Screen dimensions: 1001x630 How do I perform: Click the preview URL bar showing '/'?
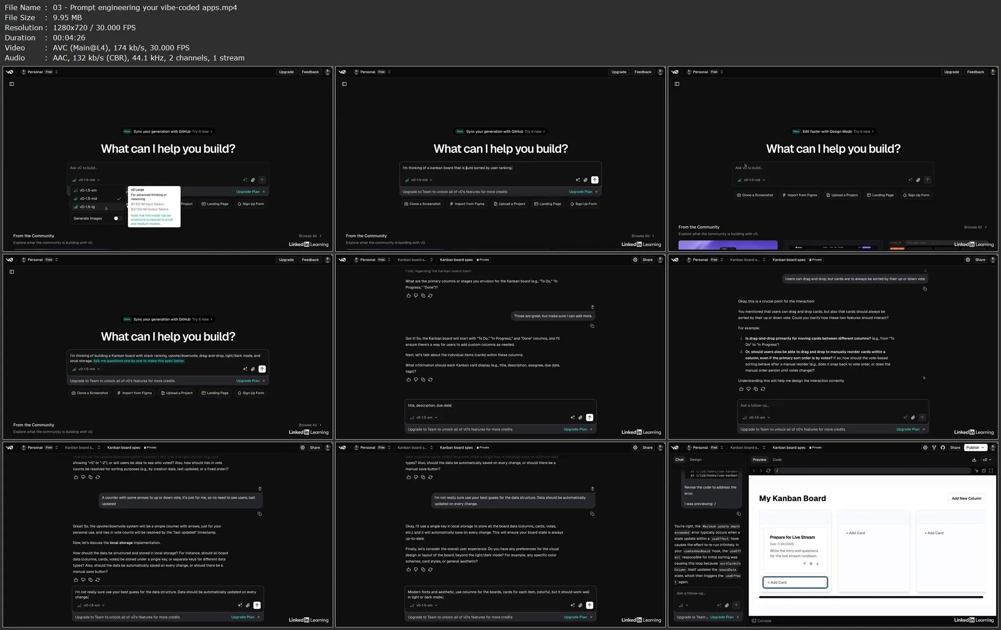tap(872, 471)
